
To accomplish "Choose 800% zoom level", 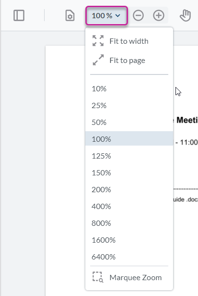I will point(129,223).
